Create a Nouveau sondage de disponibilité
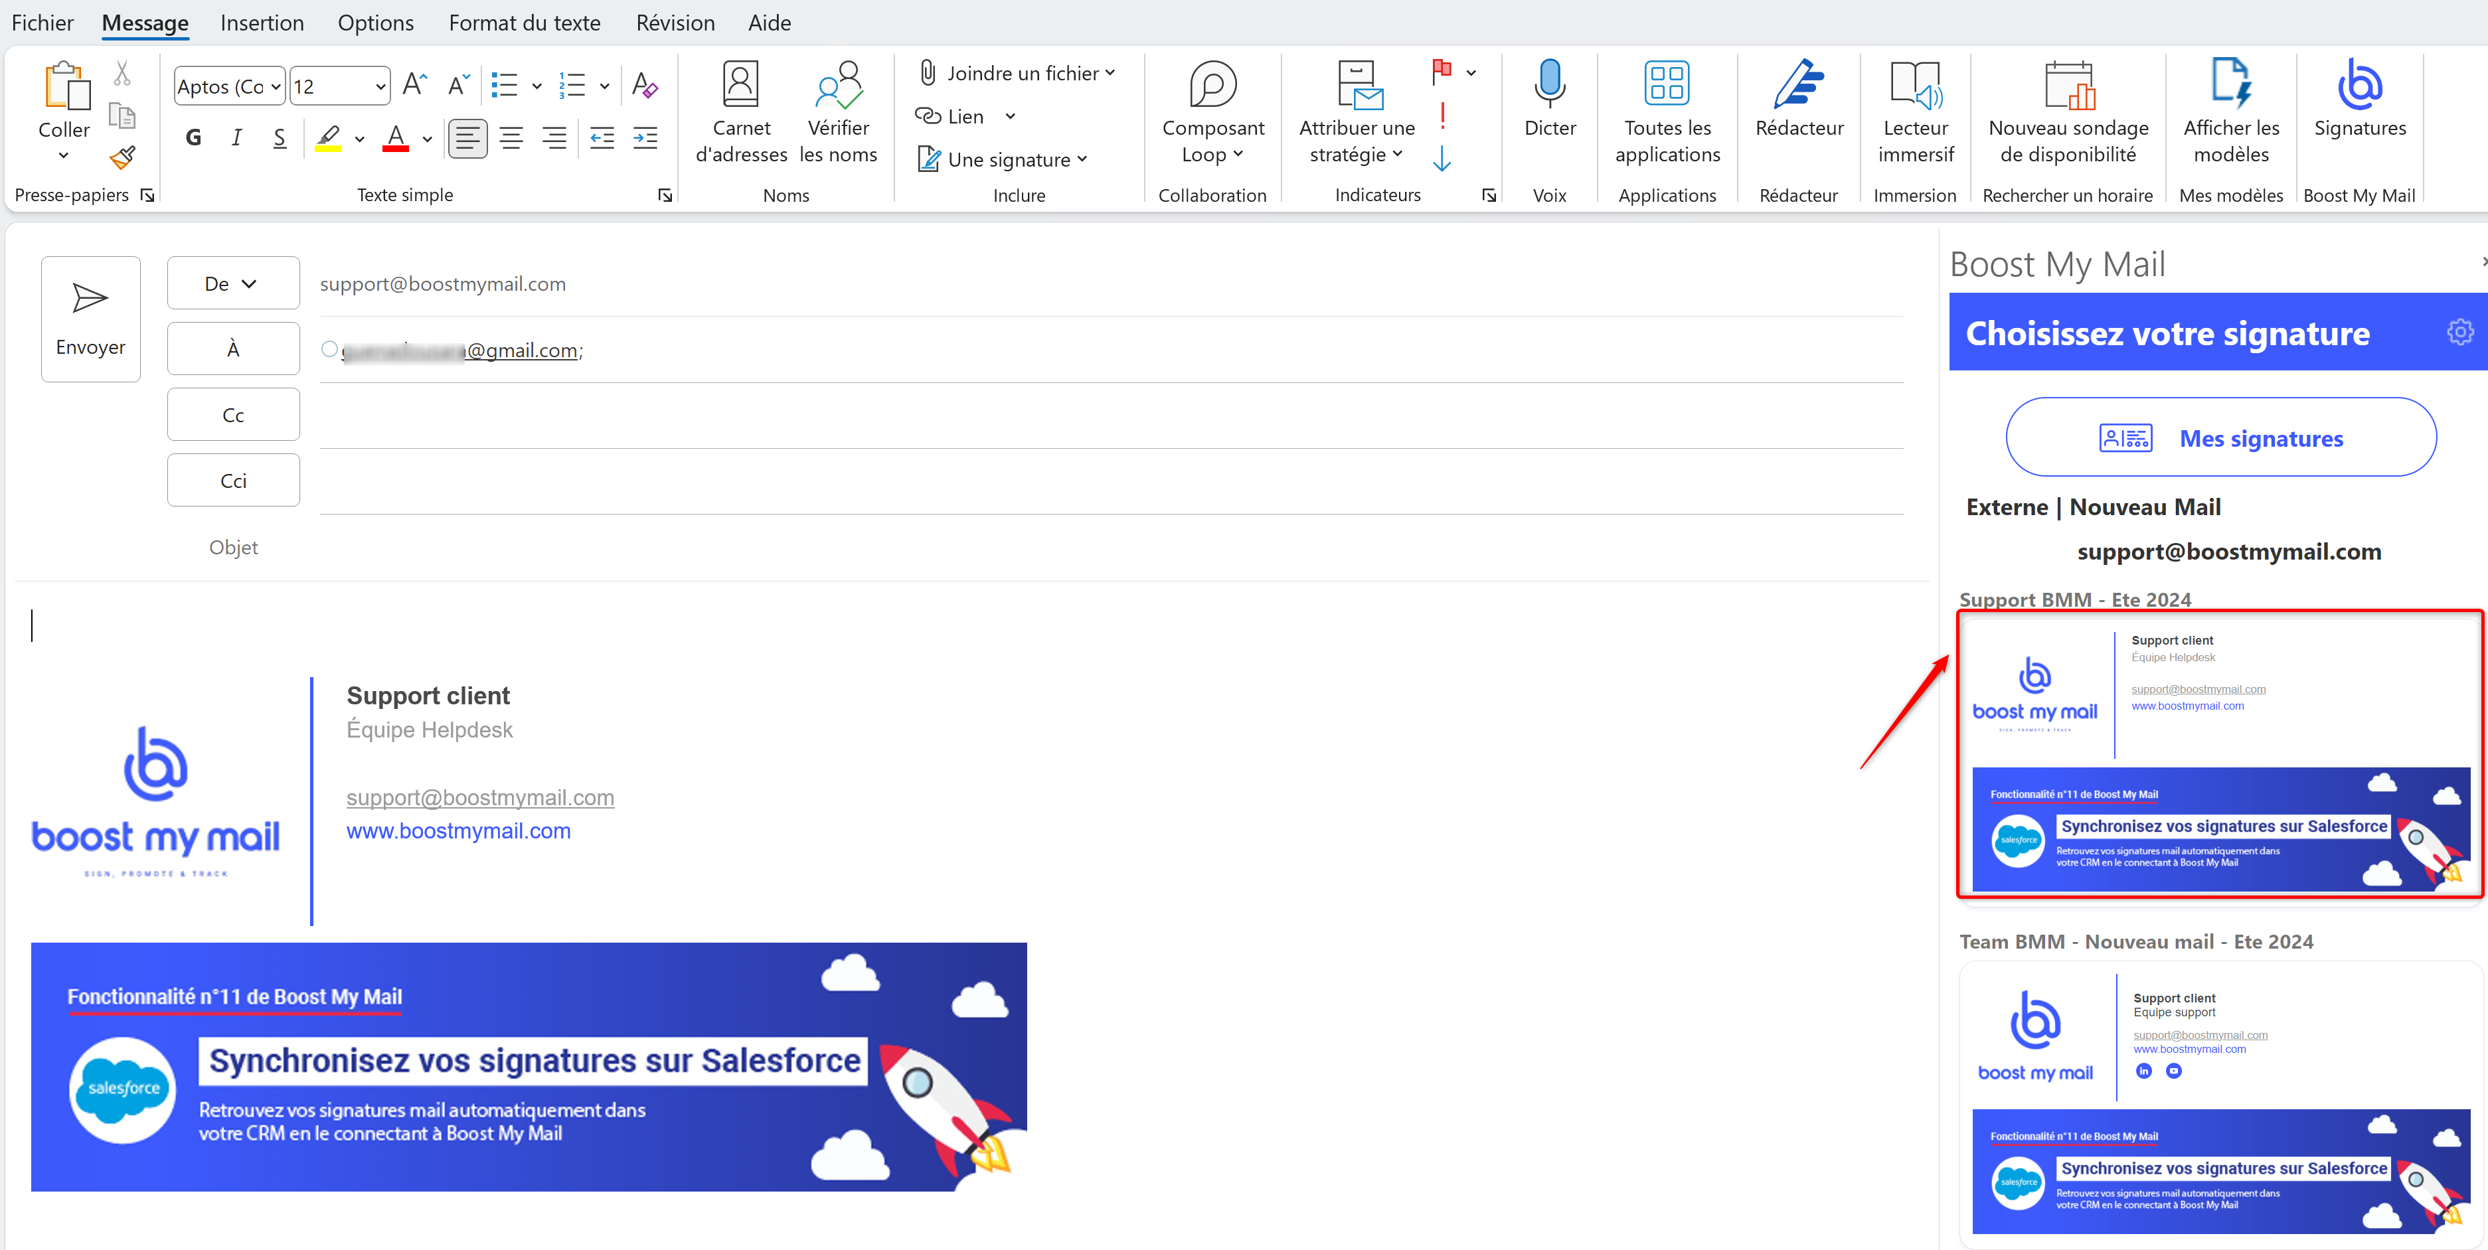 [2068, 112]
